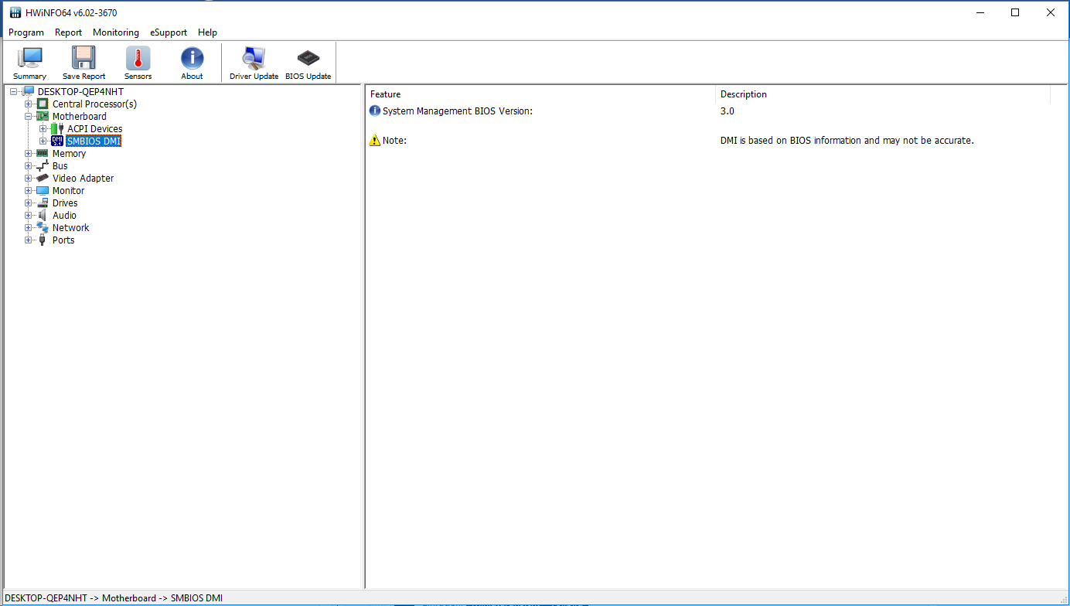The width and height of the screenshot is (1070, 606).
Task: Minimize the HWiNFO64 window
Action: pos(980,12)
